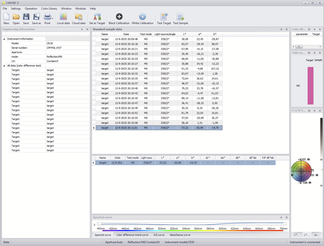Open the Settings menu
324x246 pixels.
coord(16,9)
